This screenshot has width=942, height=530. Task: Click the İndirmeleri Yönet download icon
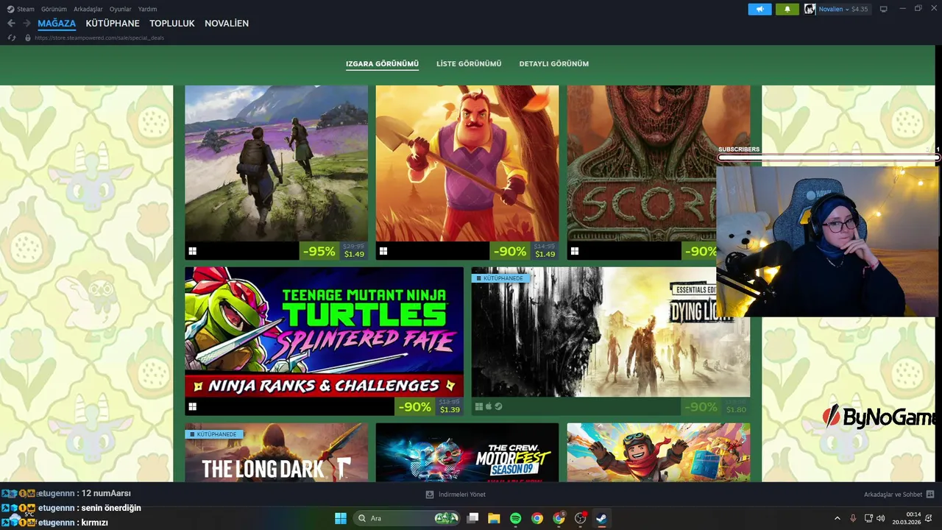pyautogui.click(x=430, y=495)
